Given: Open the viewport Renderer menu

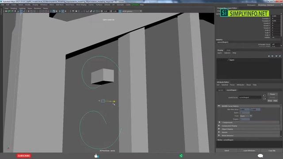Looking at the screenshot, I should pyautogui.click(x=37, y=8).
